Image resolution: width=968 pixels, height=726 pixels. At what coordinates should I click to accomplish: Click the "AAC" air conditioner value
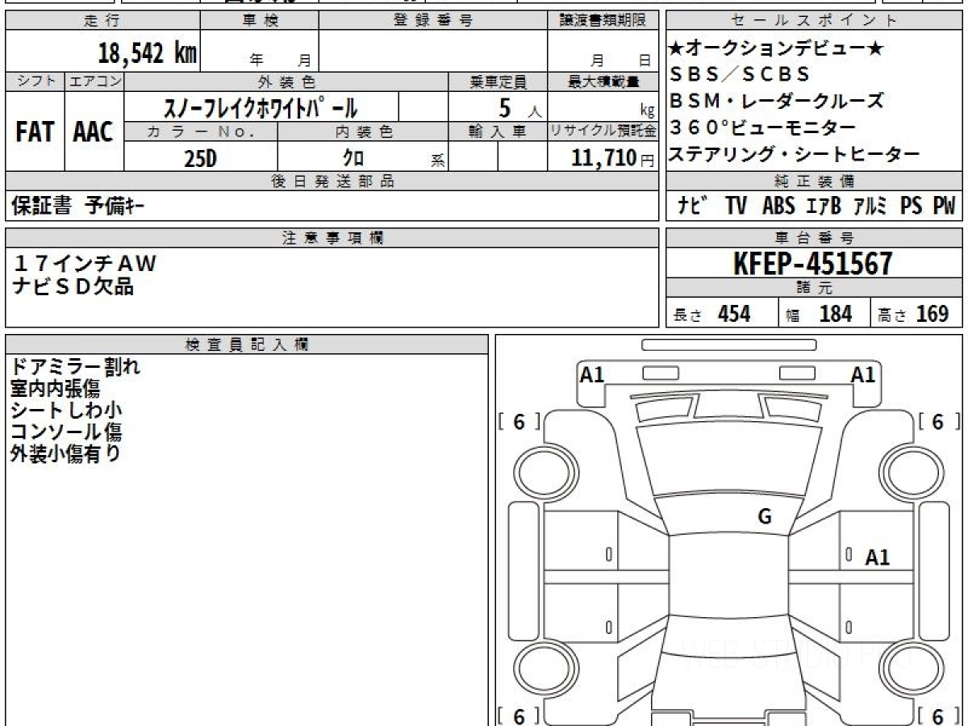94,131
